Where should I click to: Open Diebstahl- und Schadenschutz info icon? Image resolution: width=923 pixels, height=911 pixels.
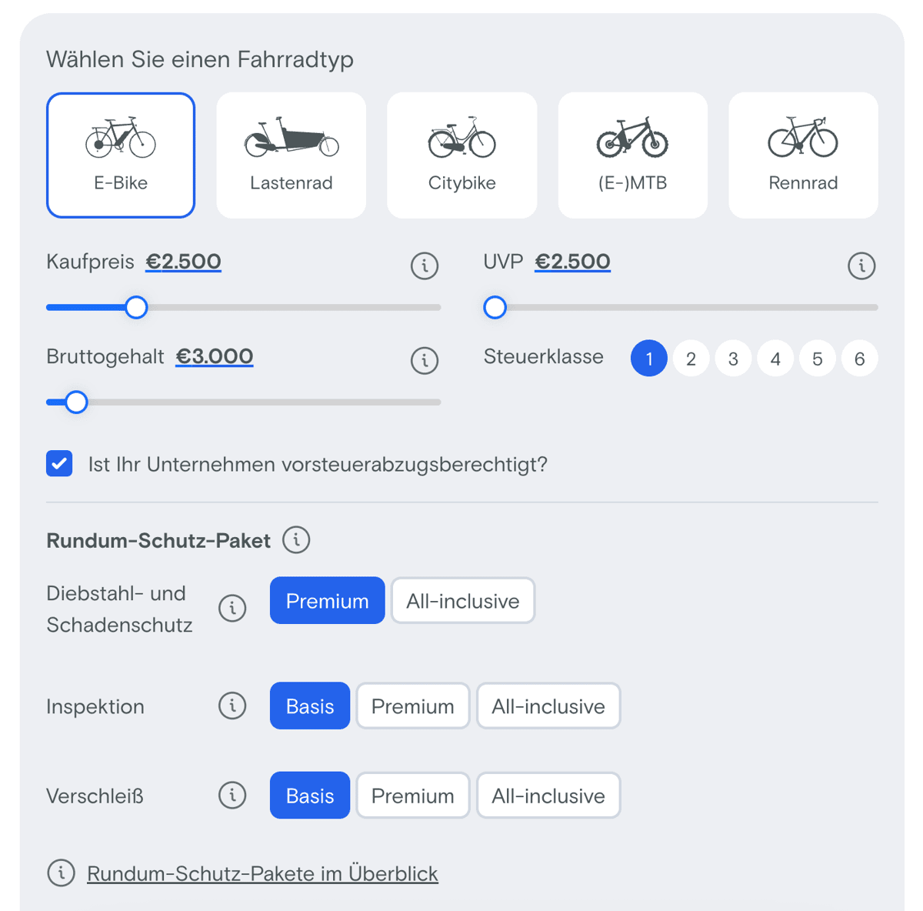coord(232,608)
